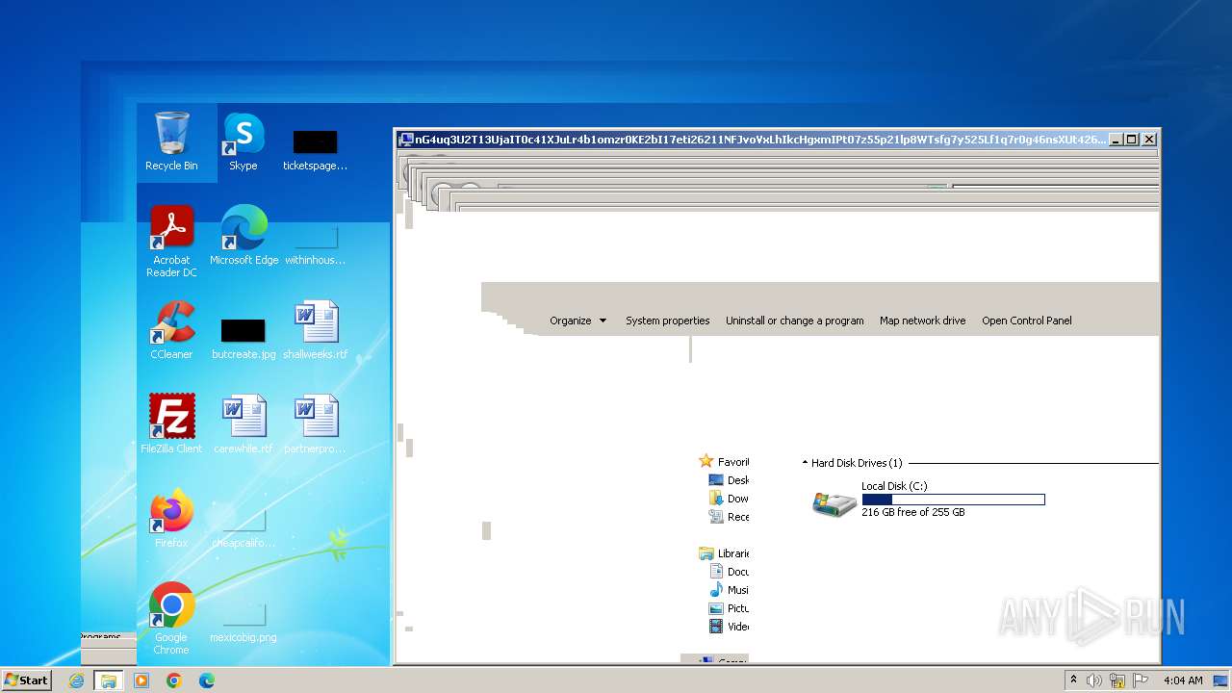Click the Local Disk (C:) usage bar
The image size is (1232, 693).
(x=953, y=500)
